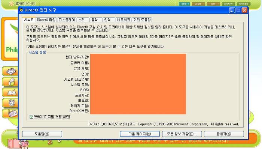Click the HOME link in top navigation
Viewport: 262px width, 149px height.
coord(184,4)
